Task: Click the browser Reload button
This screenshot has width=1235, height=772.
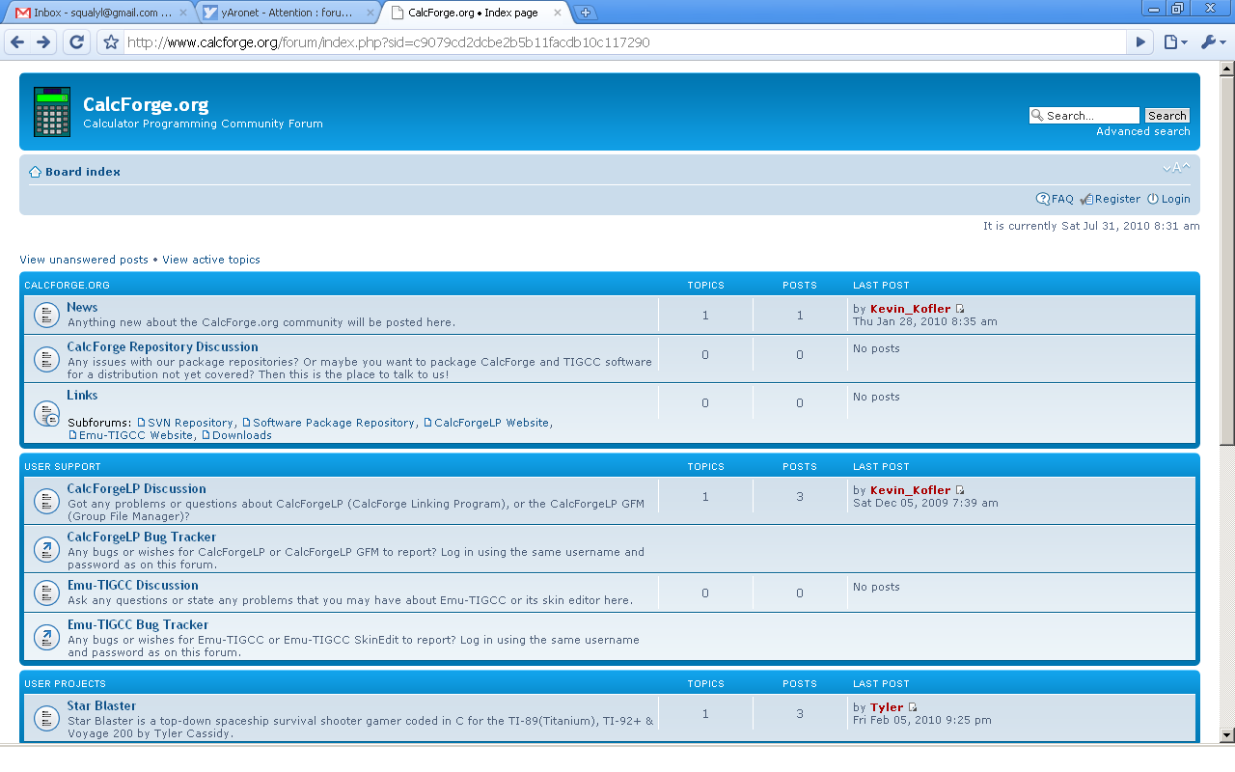Action: [77, 42]
